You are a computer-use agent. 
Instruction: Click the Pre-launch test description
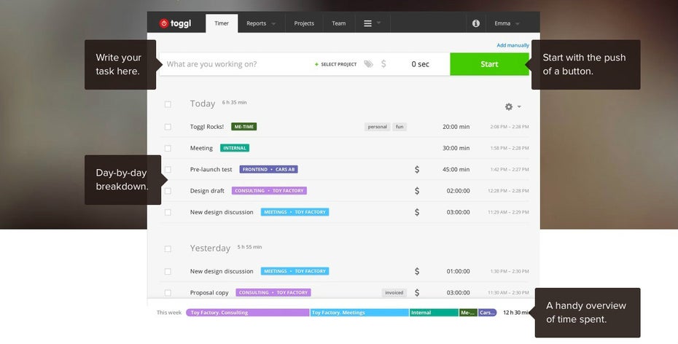[211, 169]
